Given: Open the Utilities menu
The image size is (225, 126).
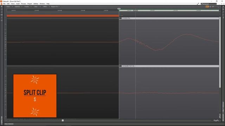Looking at the screenshot, I should [36, 4].
